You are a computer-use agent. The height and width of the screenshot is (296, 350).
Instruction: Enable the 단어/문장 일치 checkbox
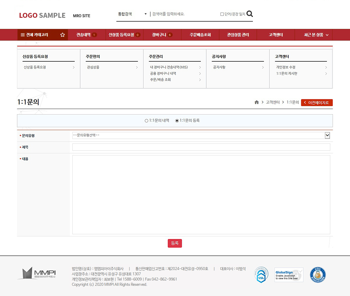click(x=222, y=14)
